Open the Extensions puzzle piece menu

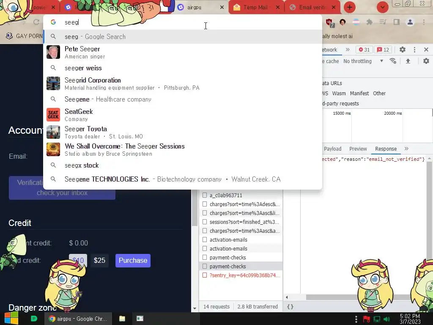pyautogui.click(x=369, y=22)
